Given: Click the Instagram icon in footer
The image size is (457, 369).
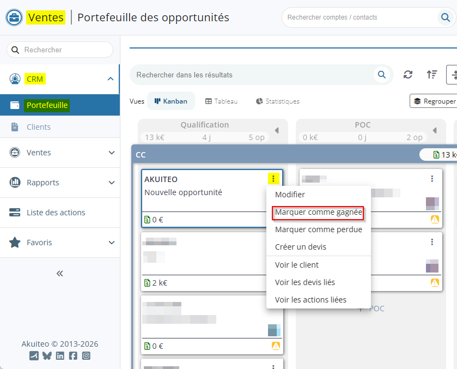Looking at the screenshot, I should (x=86, y=356).
